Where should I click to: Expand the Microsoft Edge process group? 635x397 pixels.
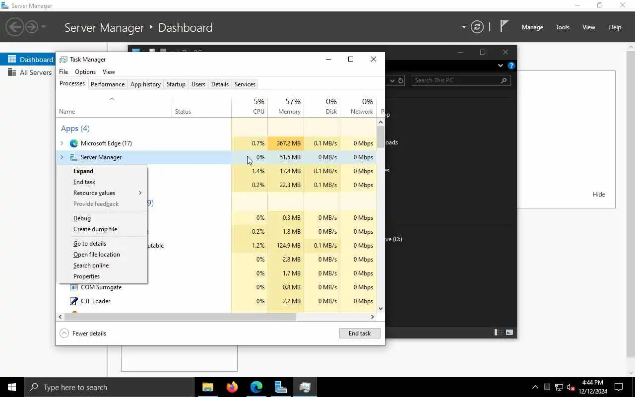(x=62, y=143)
